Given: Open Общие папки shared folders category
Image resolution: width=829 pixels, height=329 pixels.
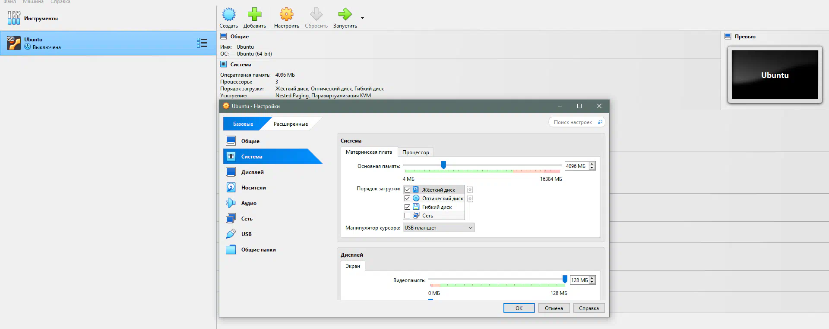Looking at the screenshot, I should coord(273,249).
